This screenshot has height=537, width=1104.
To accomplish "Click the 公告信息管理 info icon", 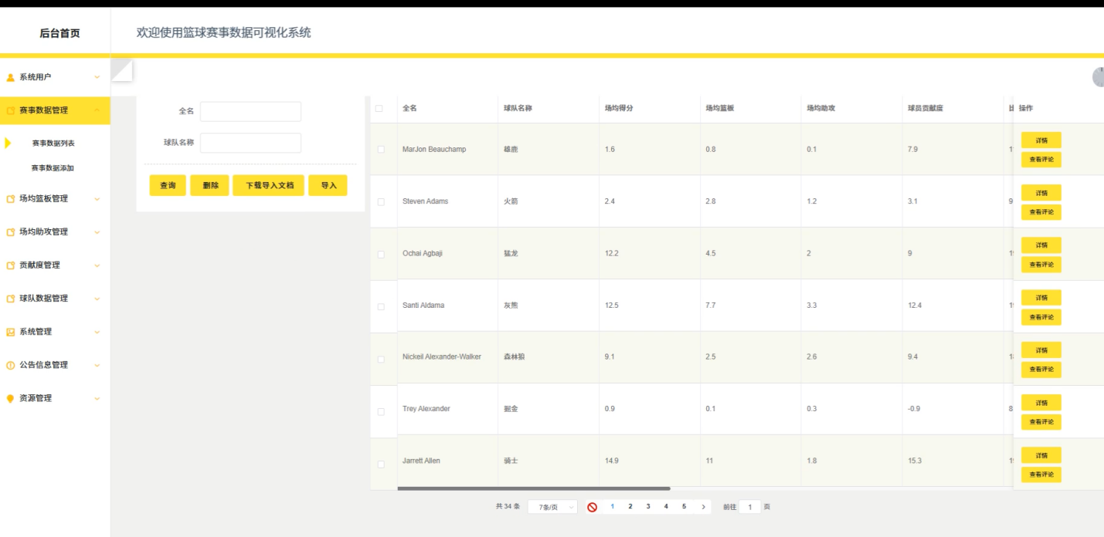I will 11,365.
